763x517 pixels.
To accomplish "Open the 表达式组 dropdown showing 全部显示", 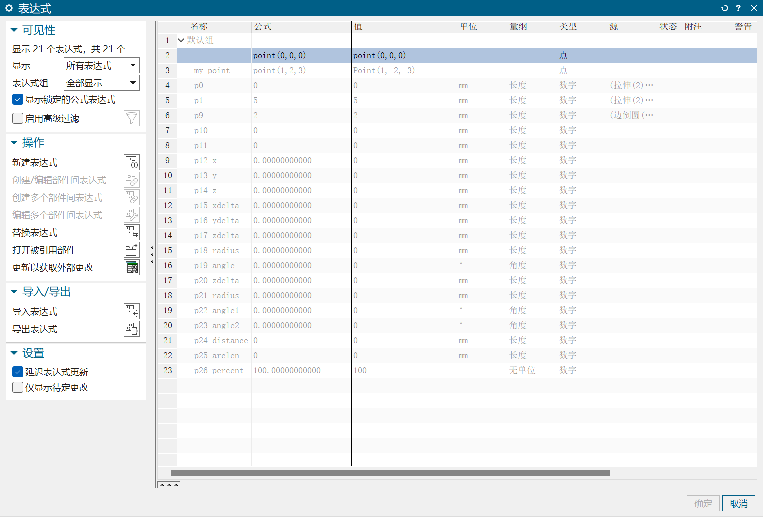I will 102,83.
